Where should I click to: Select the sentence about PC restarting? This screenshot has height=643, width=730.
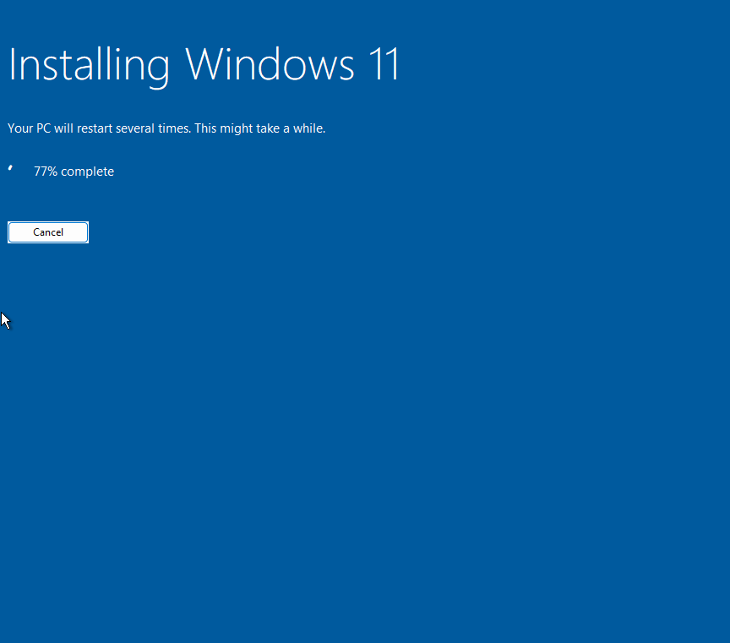pyautogui.click(x=166, y=128)
